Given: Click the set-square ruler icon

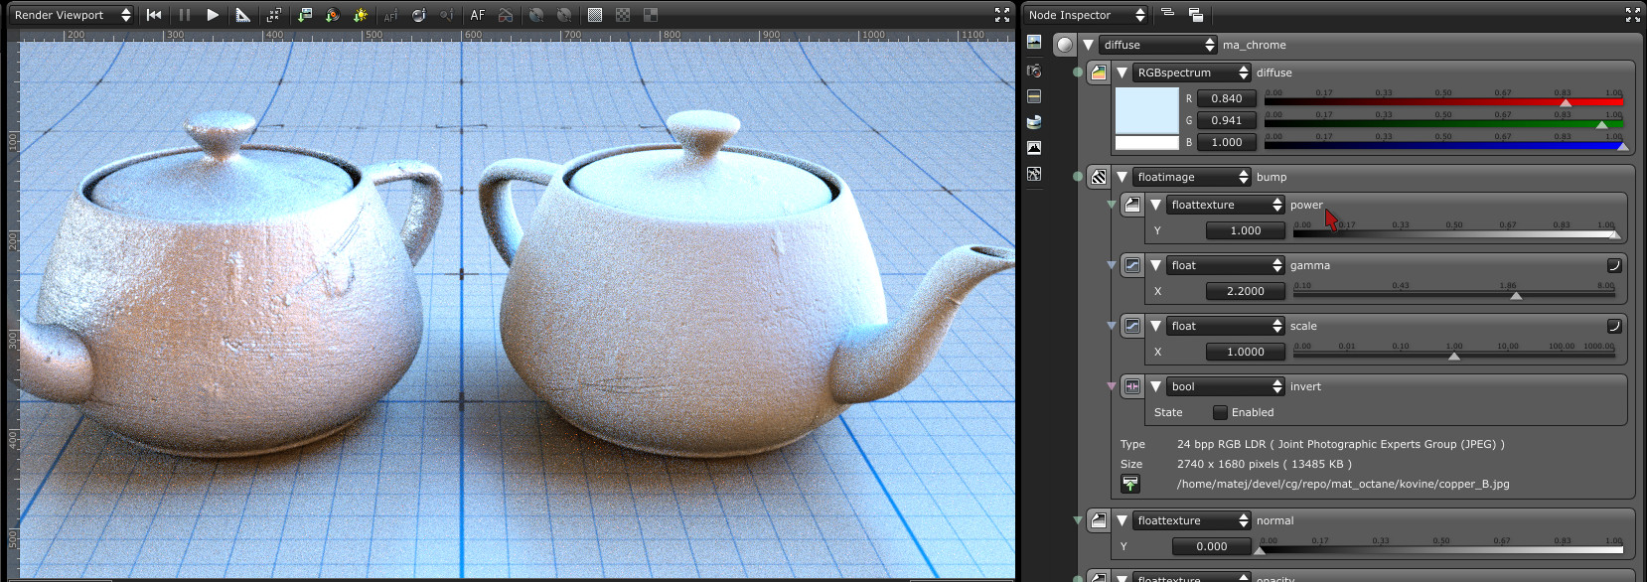Looking at the screenshot, I should (x=242, y=15).
